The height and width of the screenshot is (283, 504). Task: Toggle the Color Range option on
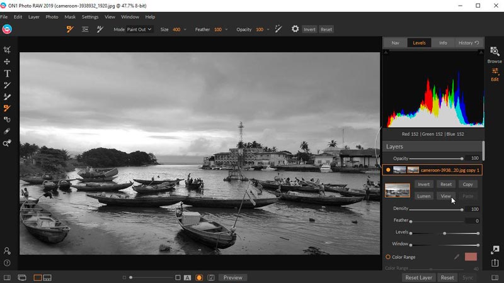point(388,257)
